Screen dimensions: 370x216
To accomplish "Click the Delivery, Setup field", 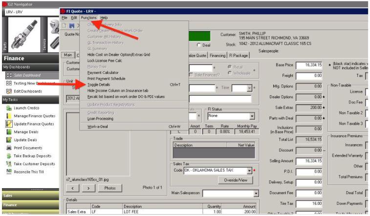I will pyautogui.click(x=309, y=182).
